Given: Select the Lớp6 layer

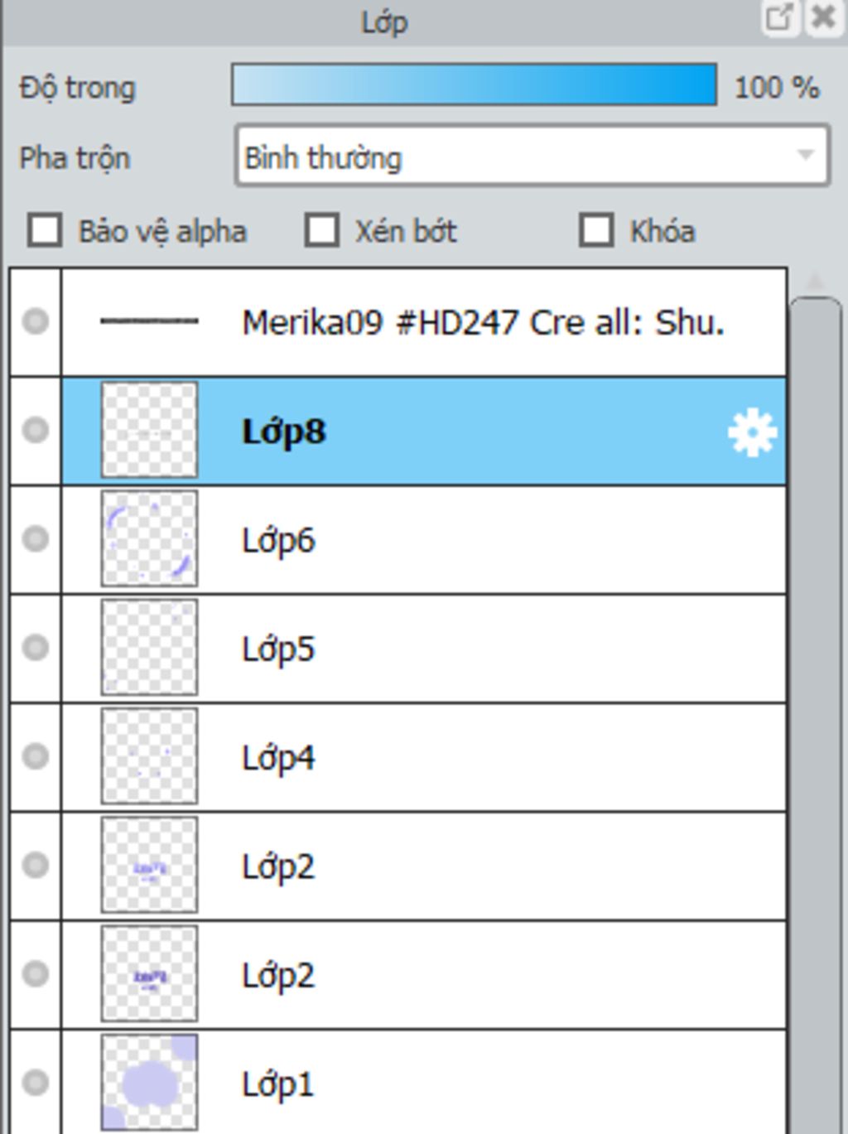Looking at the screenshot, I should click(x=424, y=539).
